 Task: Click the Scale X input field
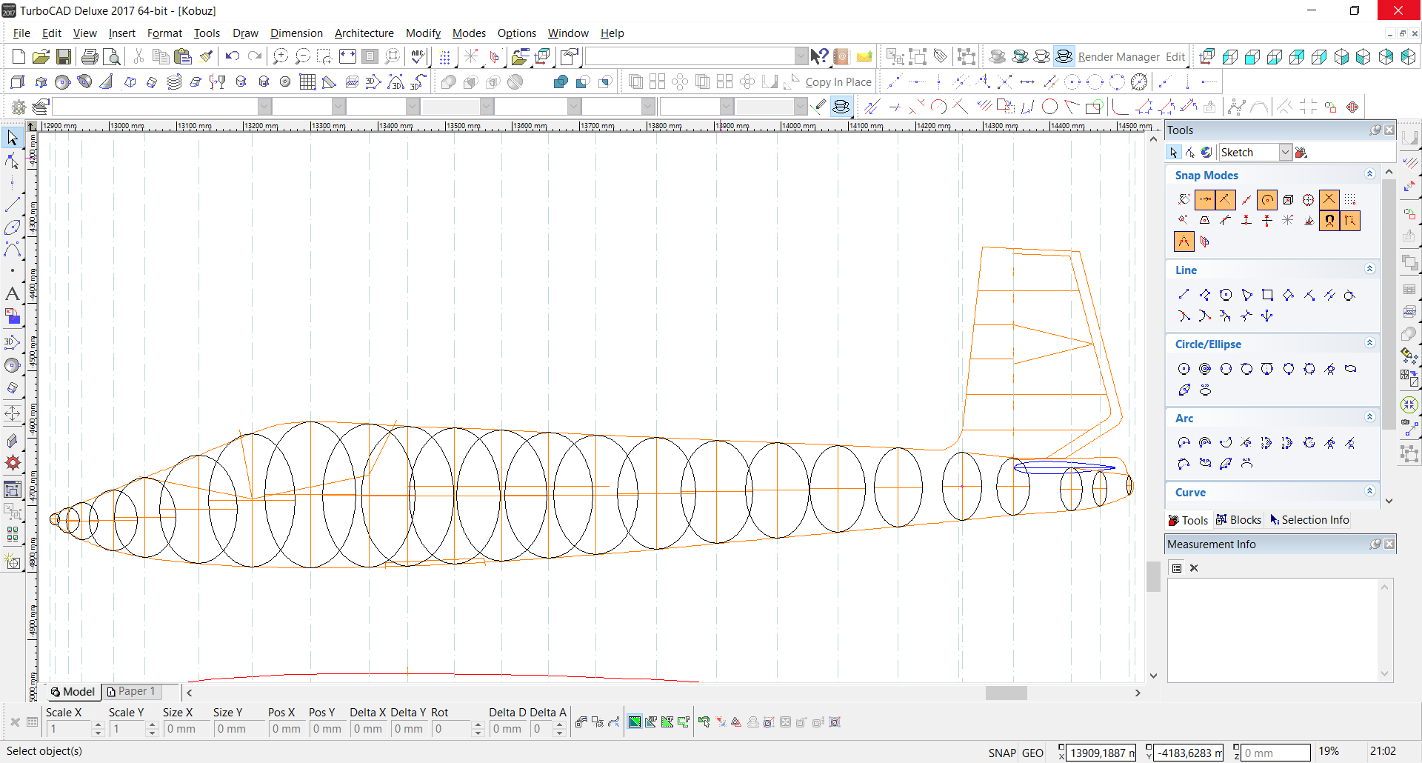68,729
